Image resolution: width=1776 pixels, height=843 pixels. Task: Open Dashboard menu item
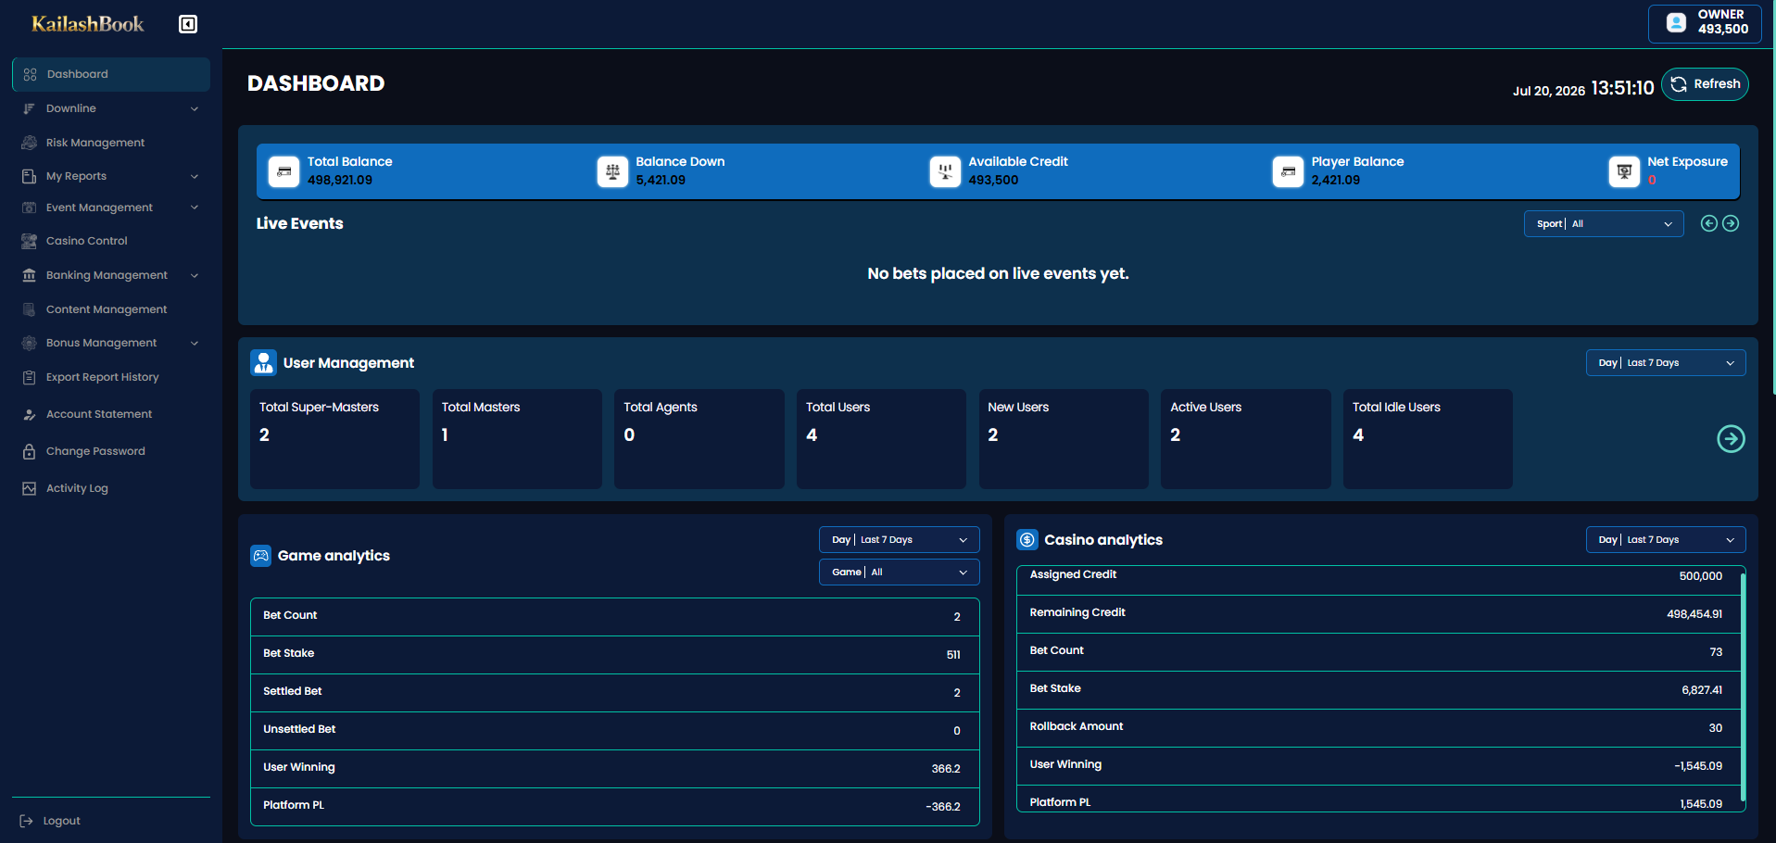click(111, 74)
